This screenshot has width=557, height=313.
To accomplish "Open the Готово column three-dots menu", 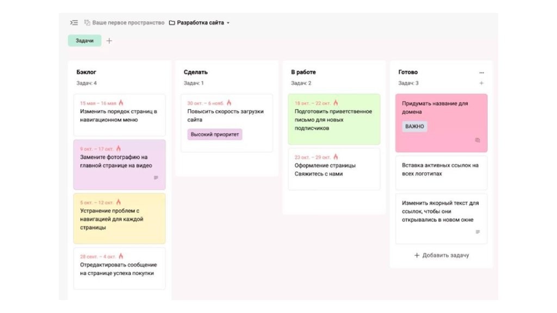I will (481, 72).
